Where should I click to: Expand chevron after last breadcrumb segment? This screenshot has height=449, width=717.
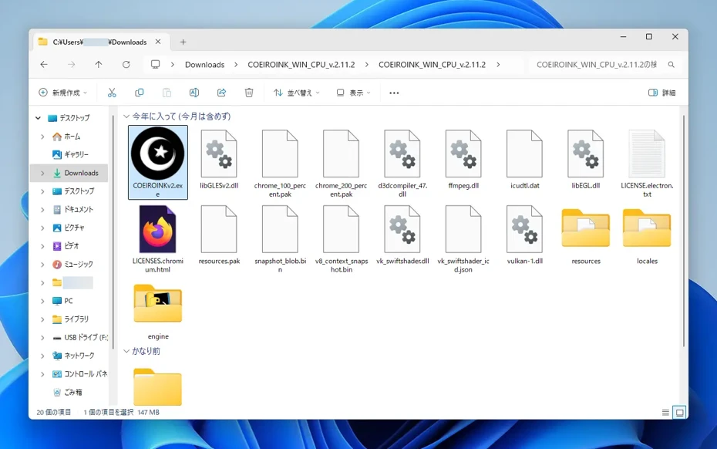pyautogui.click(x=498, y=65)
